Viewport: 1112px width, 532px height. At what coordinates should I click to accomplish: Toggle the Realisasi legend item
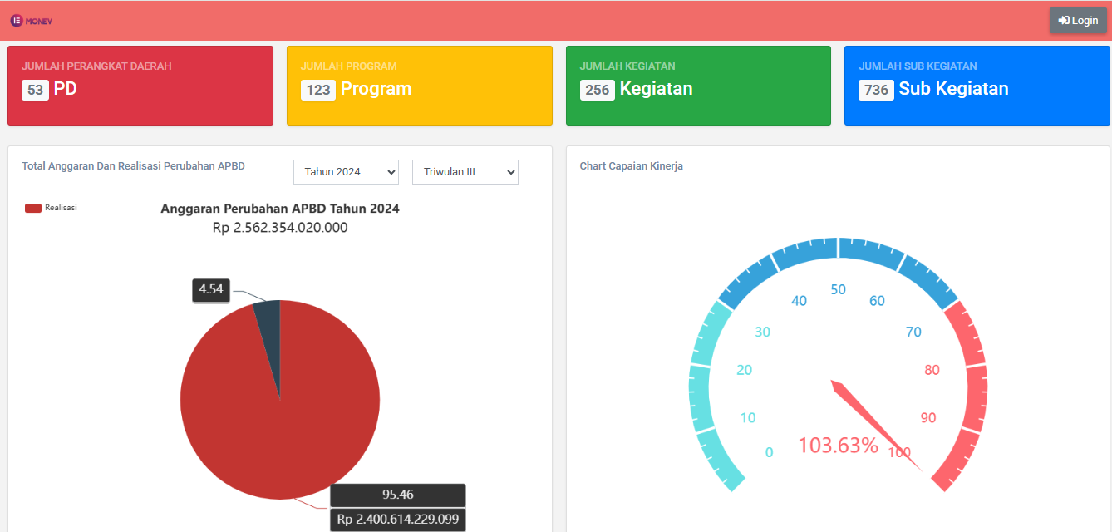[x=51, y=208]
